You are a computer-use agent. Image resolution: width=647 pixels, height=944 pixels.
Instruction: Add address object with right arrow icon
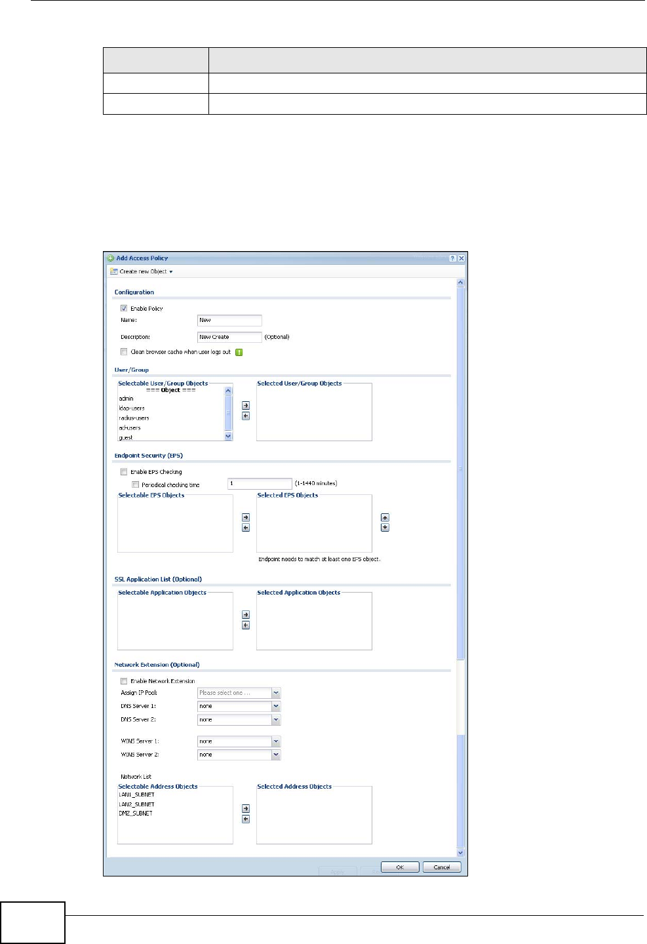click(246, 809)
